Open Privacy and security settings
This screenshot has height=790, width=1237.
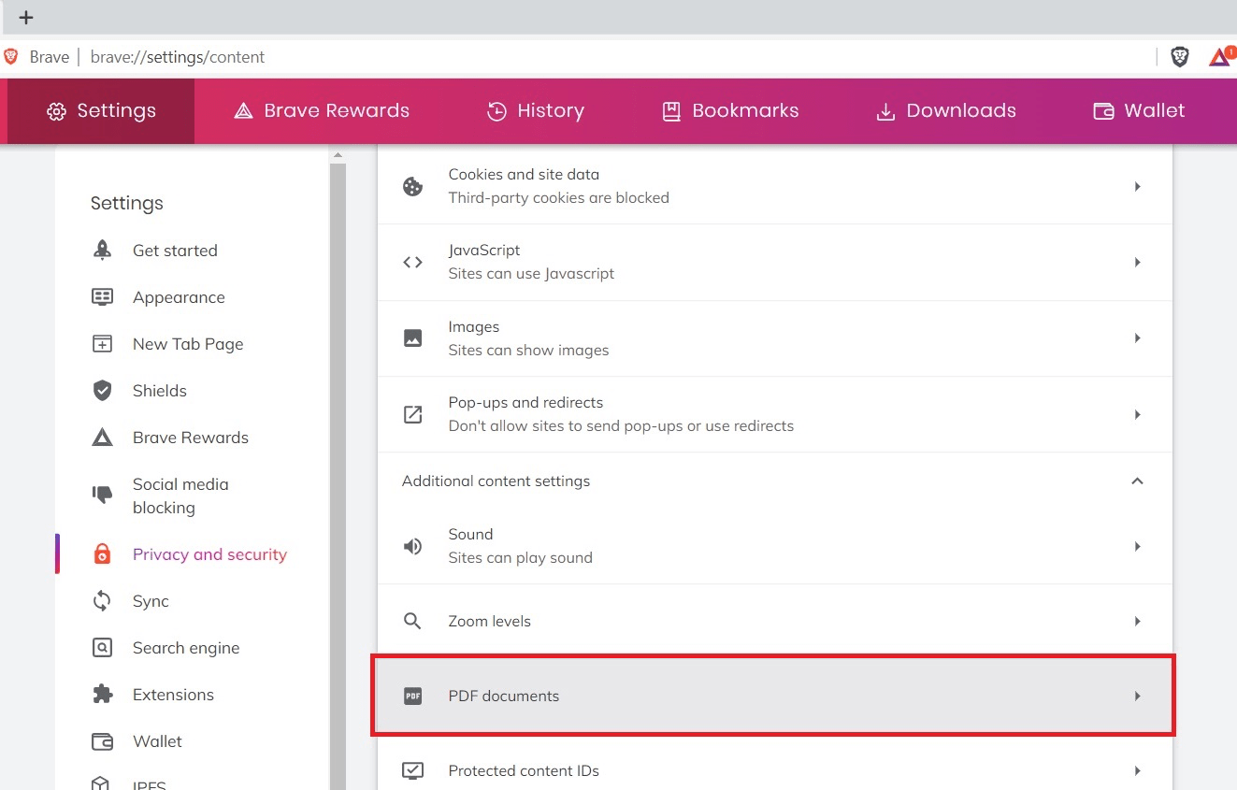point(209,553)
